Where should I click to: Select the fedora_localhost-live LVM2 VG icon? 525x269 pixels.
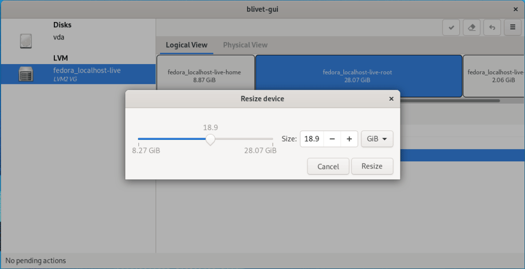[26, 74]
